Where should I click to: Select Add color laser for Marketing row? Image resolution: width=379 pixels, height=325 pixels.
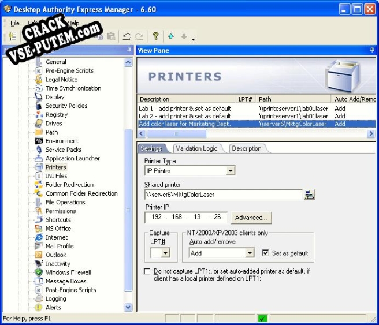pyautogui.click(x=257, y=124)
